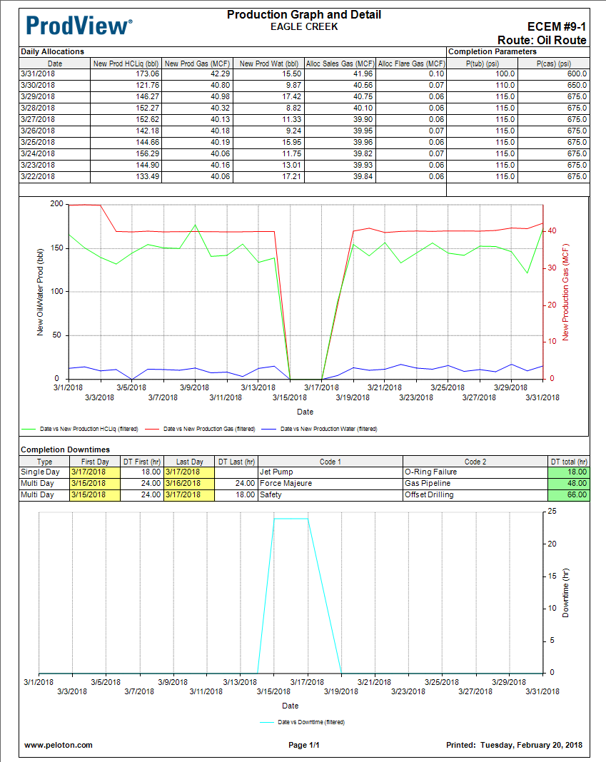Screen dimensions: 606x762
Task: Click the P(cas) (psi) column header
Action: (x=554, y=63)
